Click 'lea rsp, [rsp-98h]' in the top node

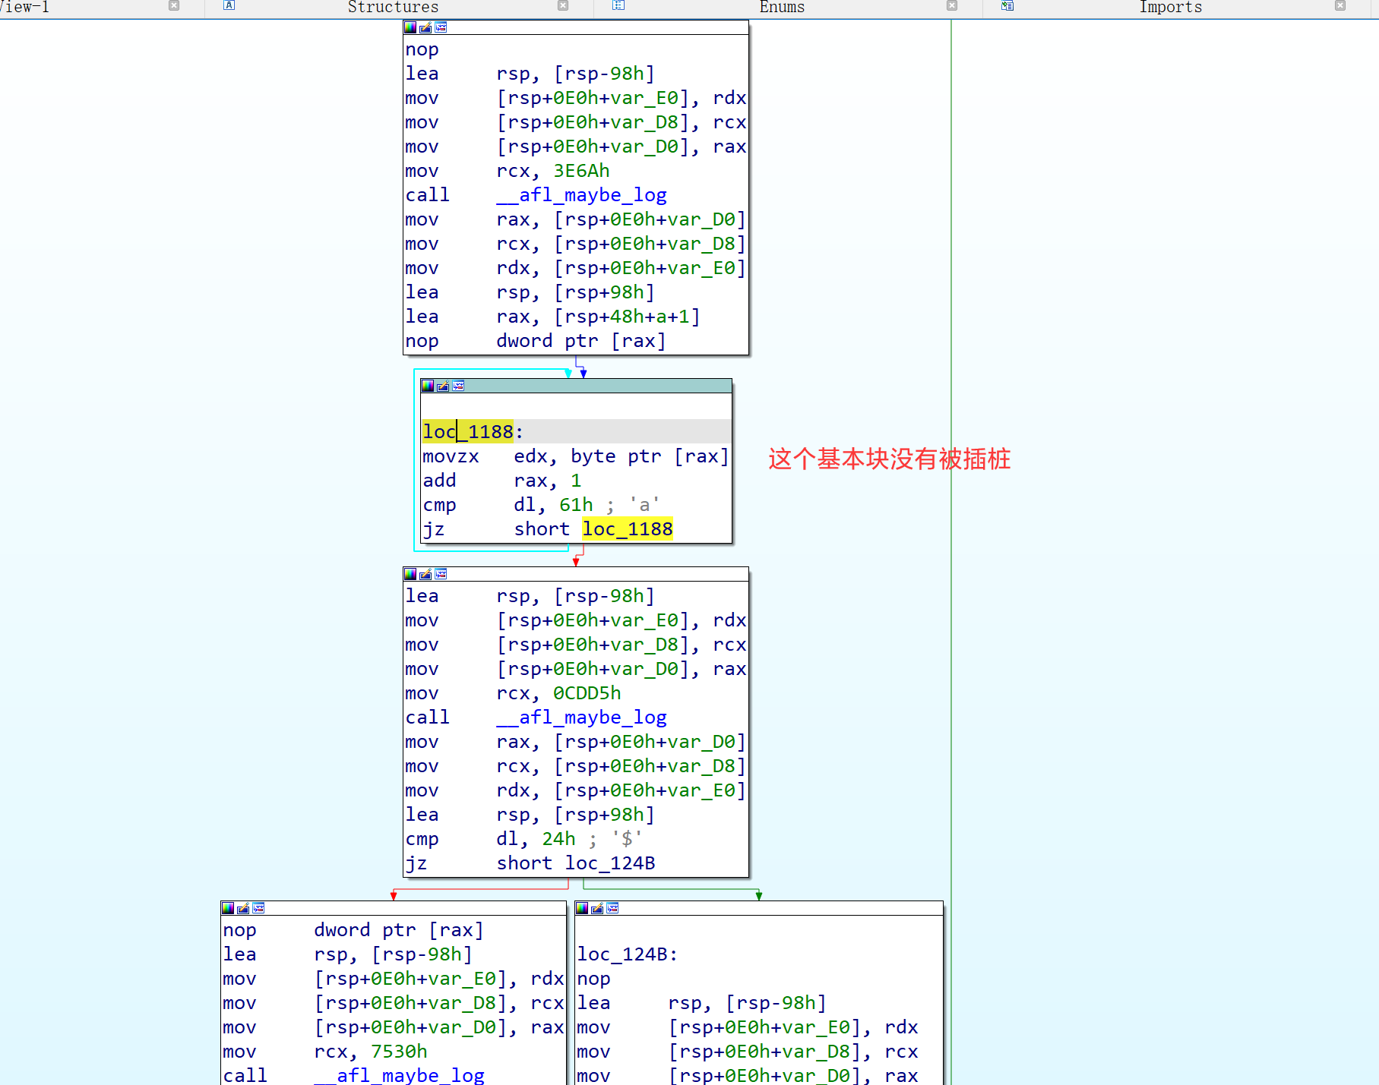click(x=530, y=74)
